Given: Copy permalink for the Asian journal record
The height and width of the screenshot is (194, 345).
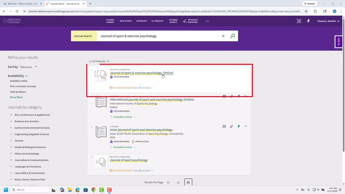Looking at the screenshot, I should [231, 126].
